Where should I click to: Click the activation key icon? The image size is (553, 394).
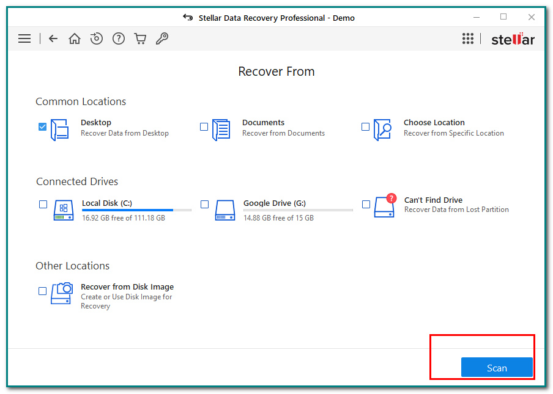pos(162,38)
